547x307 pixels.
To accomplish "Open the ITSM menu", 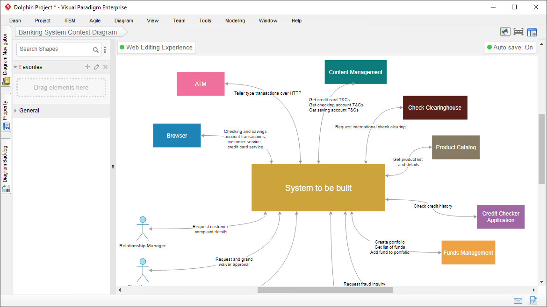I will tap(70, 21).
